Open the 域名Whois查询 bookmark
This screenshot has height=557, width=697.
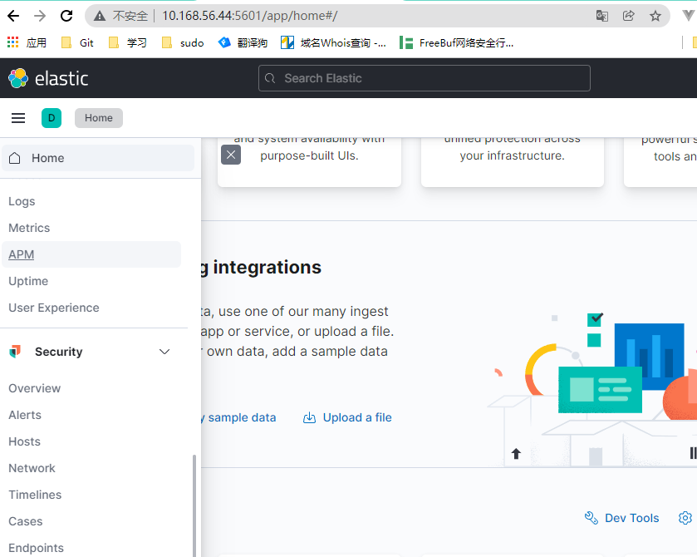pos(333,42)
